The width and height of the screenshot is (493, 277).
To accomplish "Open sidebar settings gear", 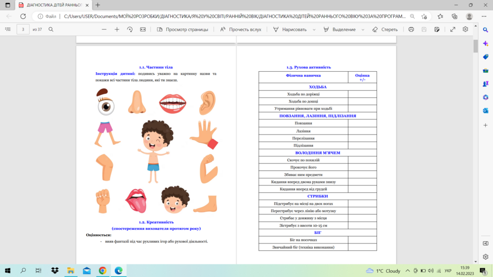I will point(486,257).
